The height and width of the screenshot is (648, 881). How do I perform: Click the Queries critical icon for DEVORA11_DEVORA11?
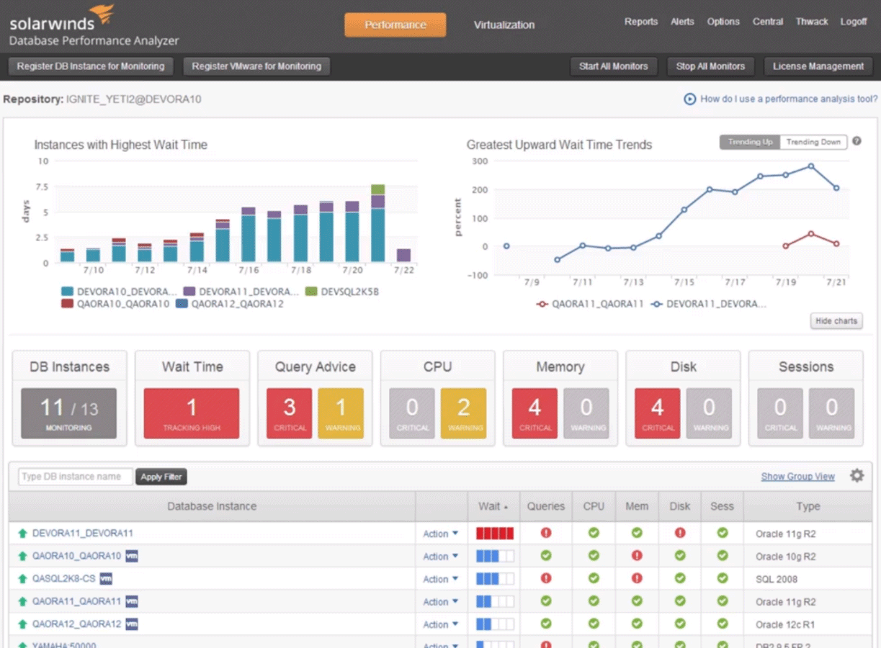click(546, 534)
